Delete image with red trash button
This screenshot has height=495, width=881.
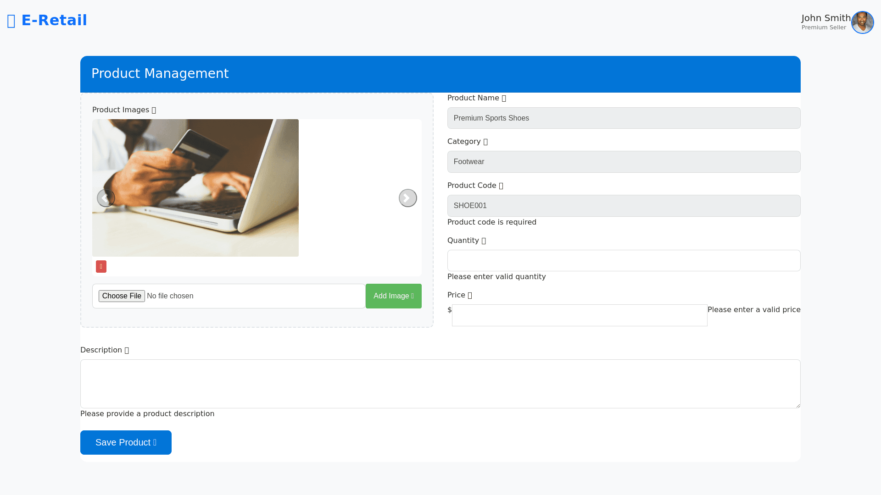[101, 267]
